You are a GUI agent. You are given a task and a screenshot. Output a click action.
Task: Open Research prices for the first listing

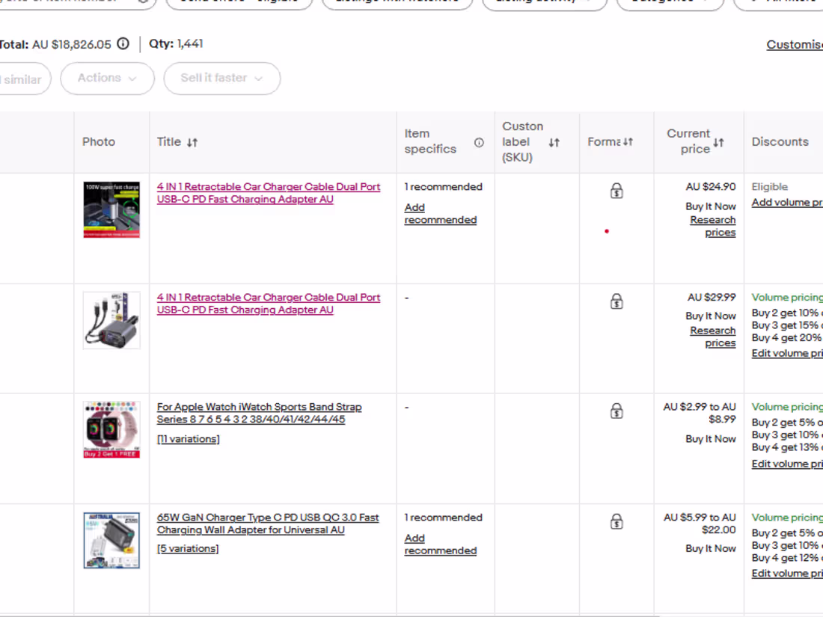click(712, 226)
